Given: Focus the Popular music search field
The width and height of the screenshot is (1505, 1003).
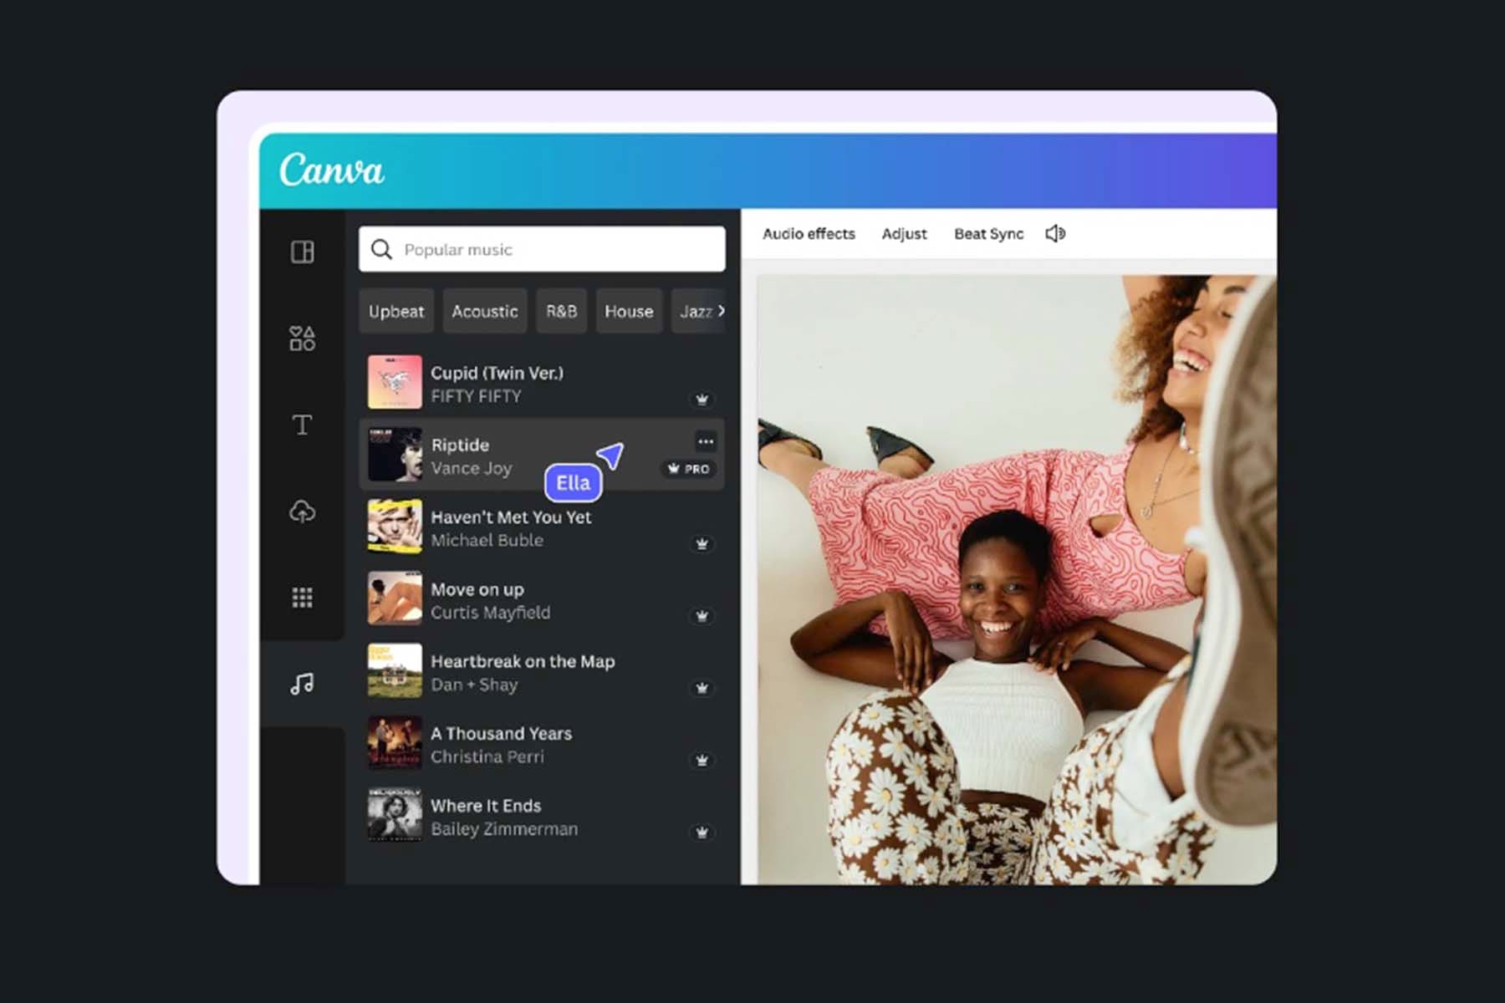Looking at the screenshot, I should (x=542, y=249).
